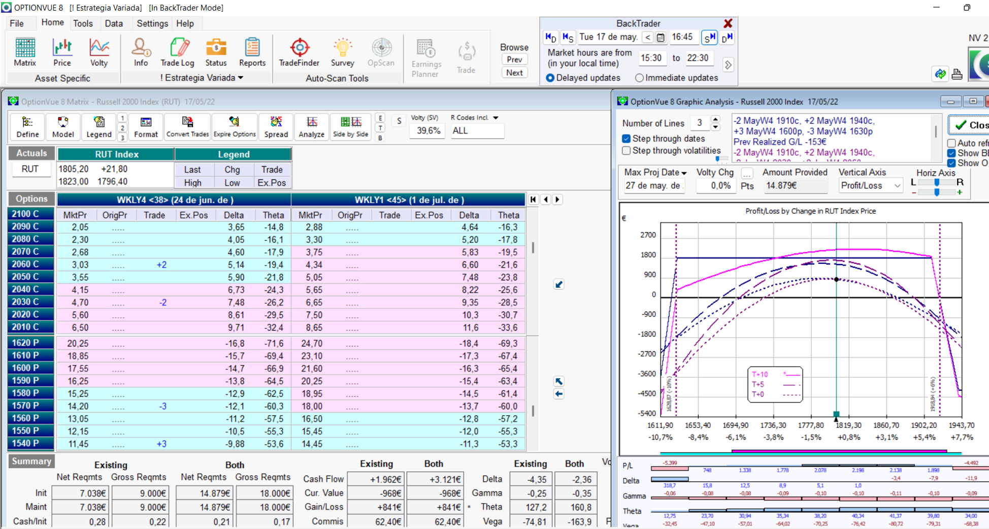Viewport: 989px width, 529px height.
Task: Click the Browse Prev button
Action: [514, 59]
